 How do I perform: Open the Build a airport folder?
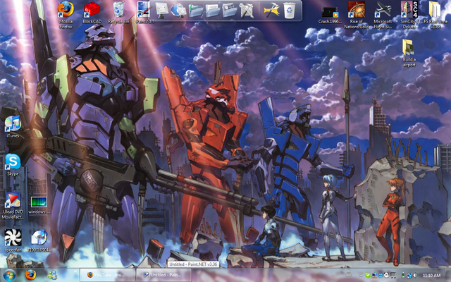(x=409, y=54)
